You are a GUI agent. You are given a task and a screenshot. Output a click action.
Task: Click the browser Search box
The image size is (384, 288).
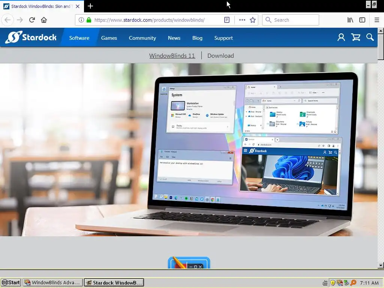[x=291, y=20]
